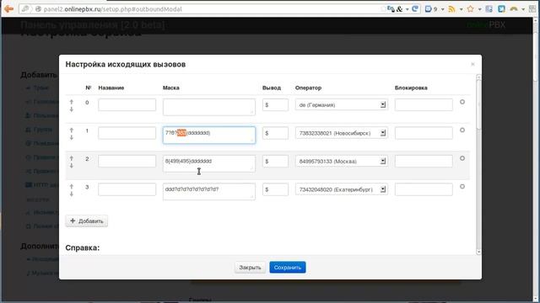Go back with the browser back arrow
Image resolution: width=540 pixels, height=303 pixels.
point(8,9)
